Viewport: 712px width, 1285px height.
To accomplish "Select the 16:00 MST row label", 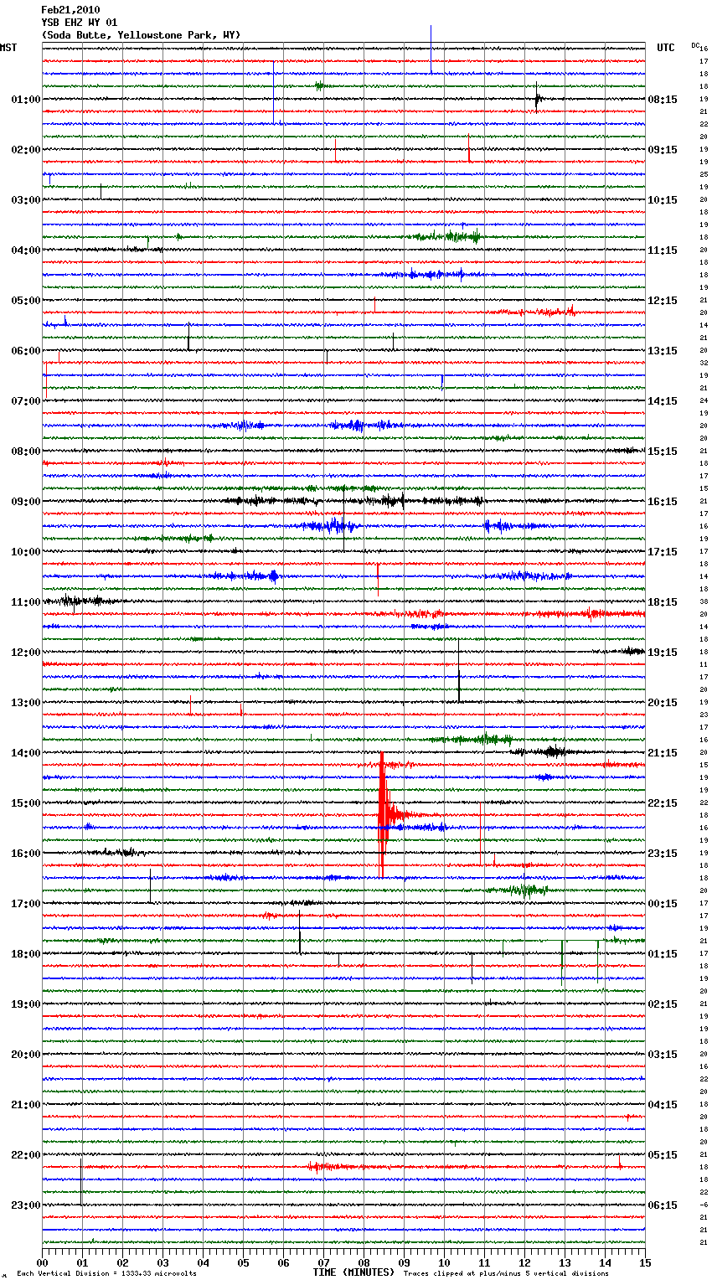I will [x=25, y=854].
